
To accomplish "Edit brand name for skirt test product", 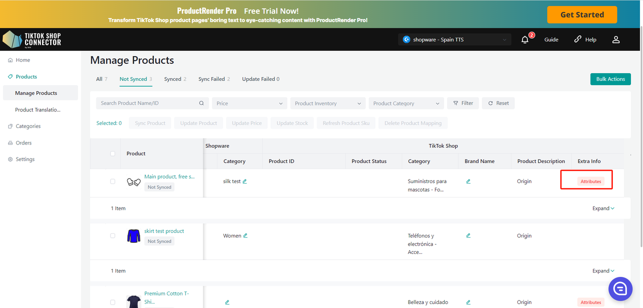I will click(468, 236).
